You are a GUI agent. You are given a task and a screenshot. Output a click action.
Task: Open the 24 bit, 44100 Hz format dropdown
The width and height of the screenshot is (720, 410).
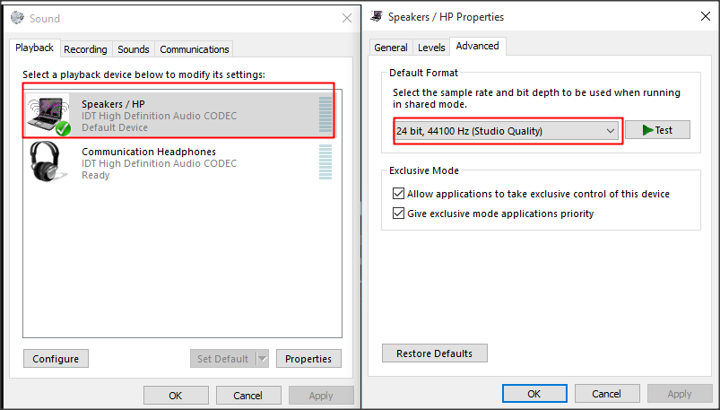pos(507,131)
